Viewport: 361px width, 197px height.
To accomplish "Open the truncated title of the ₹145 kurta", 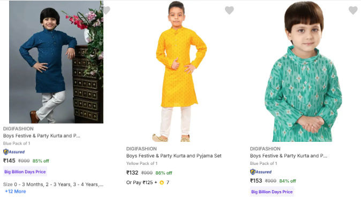I will (42, 136).
